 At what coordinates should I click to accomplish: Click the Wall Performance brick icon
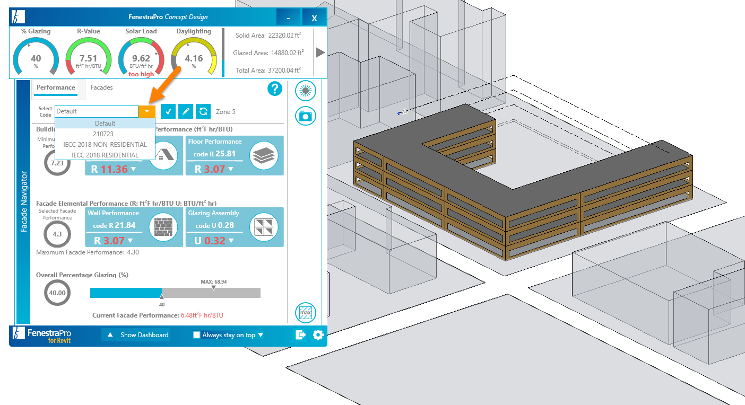(163, 227)
